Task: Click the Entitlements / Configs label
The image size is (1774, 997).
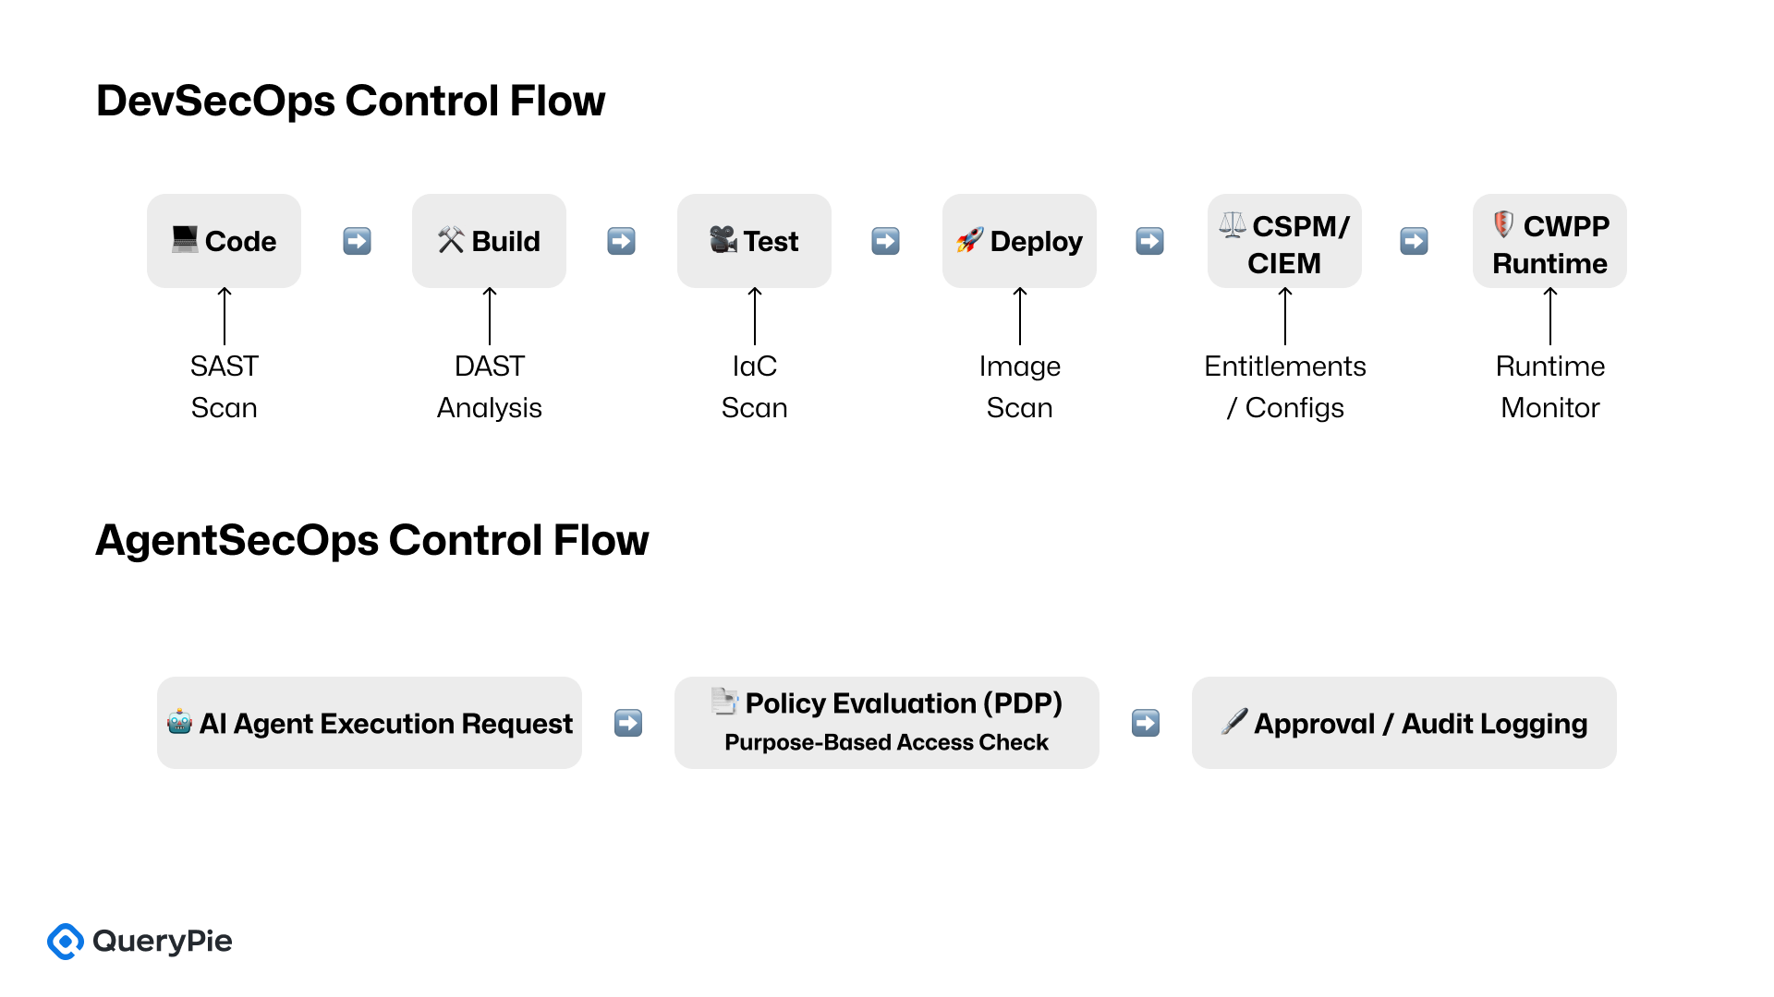Action: 1284,387
